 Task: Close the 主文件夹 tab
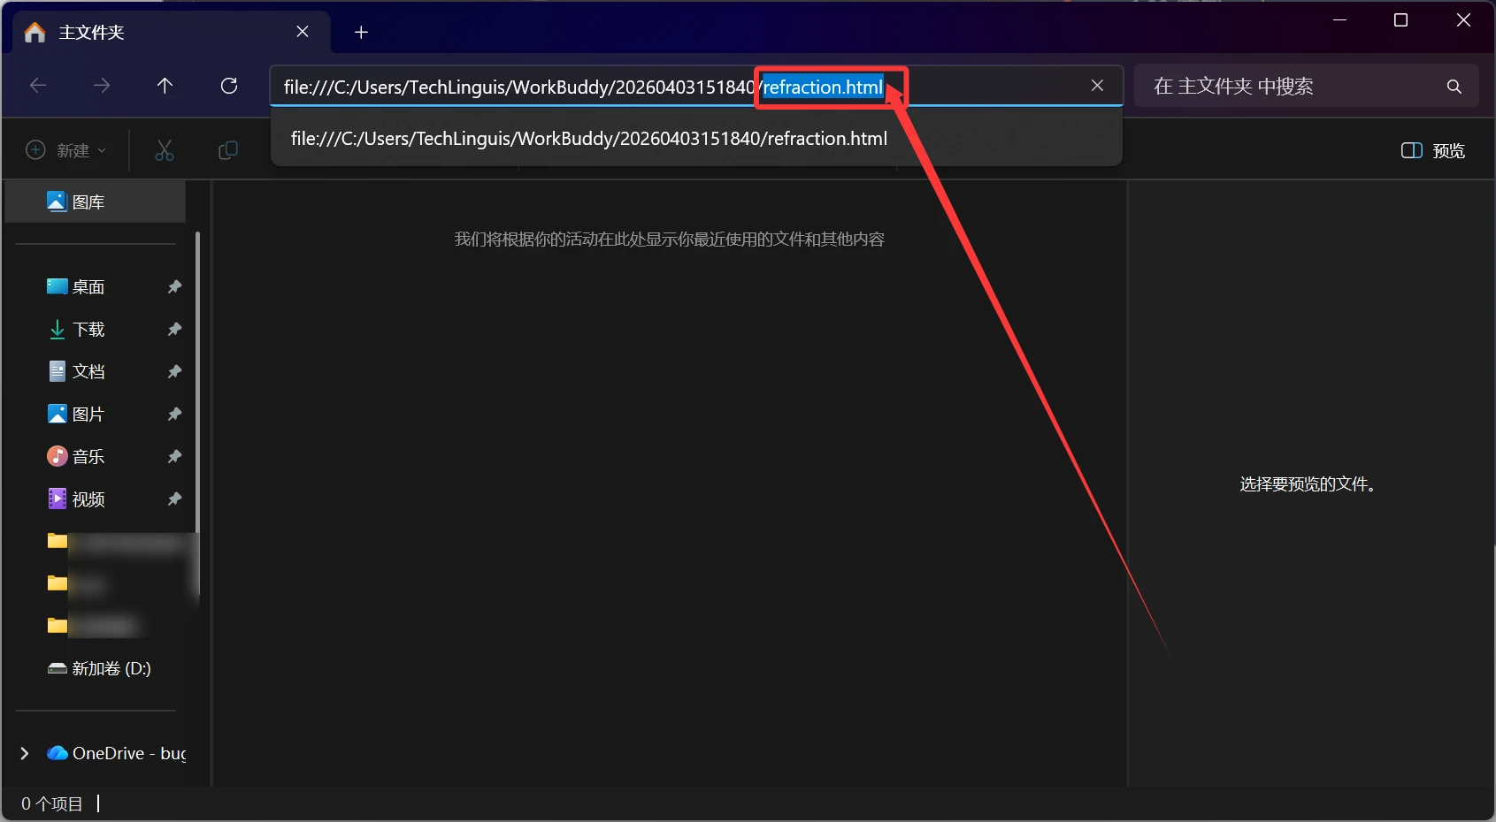(x=303, y=32)
